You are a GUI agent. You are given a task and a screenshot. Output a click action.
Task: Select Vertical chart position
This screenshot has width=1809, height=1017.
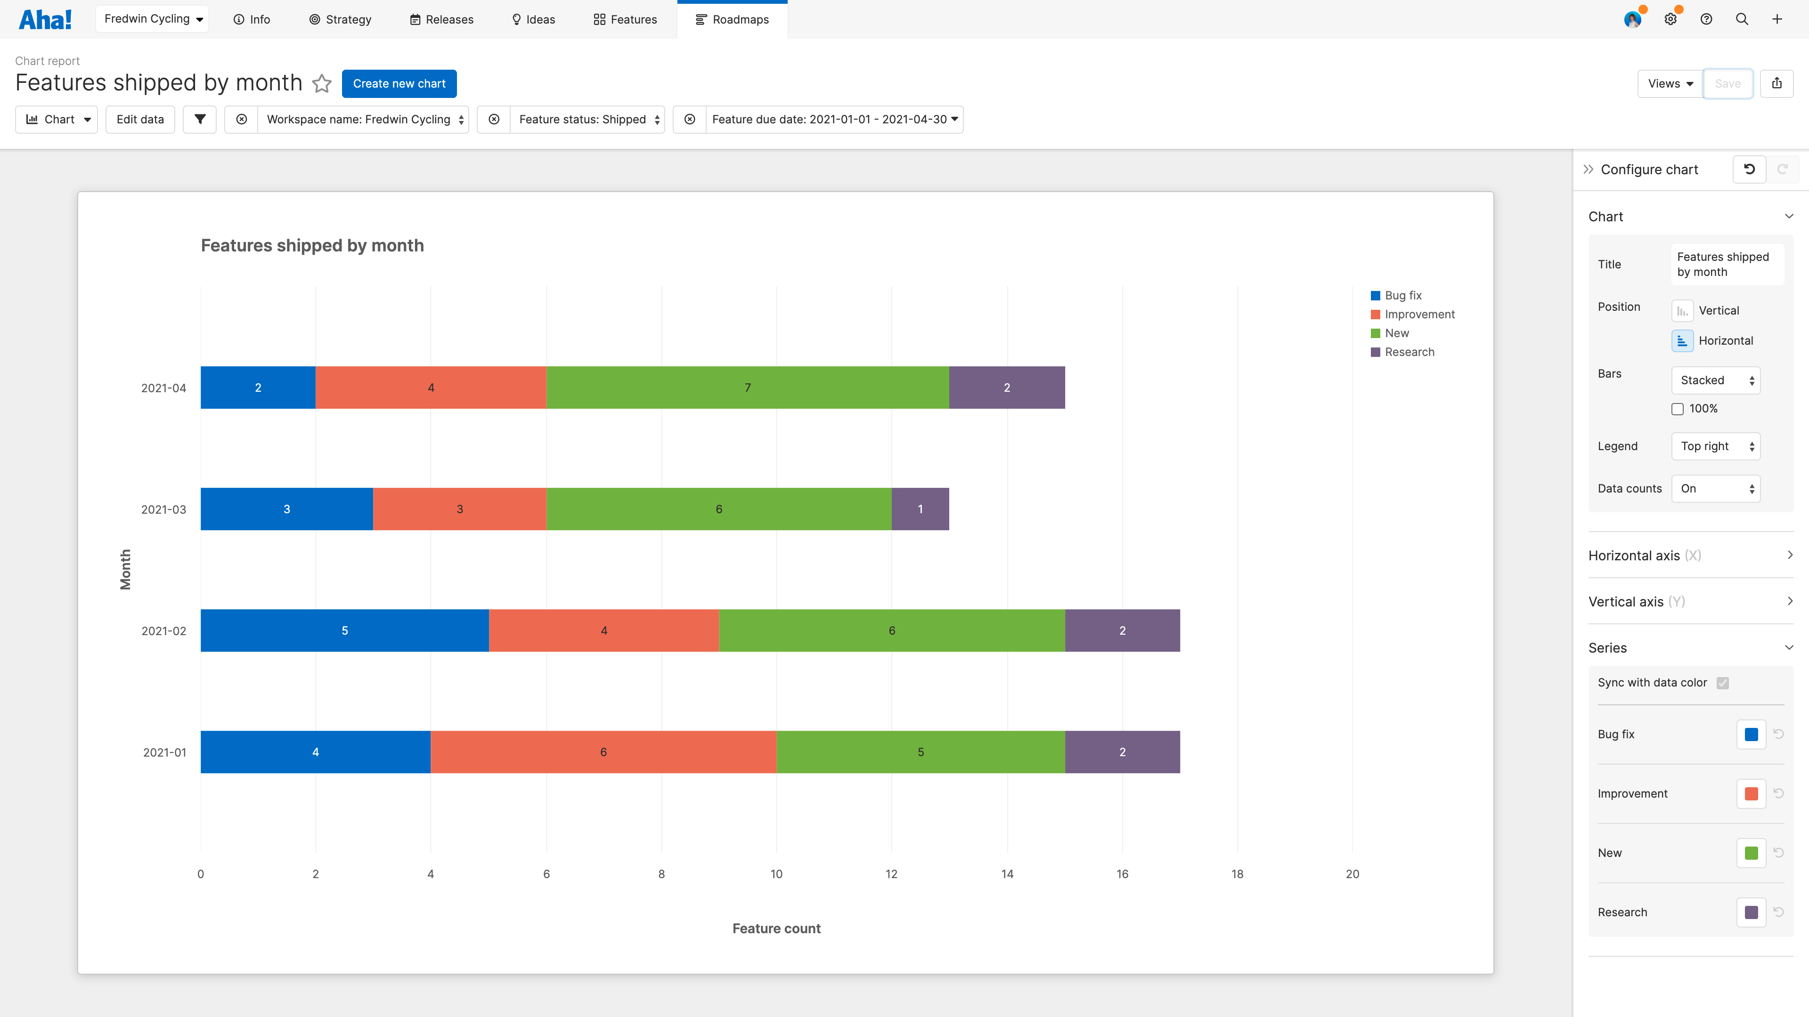pyautogui.click(x=1682, y=310)
